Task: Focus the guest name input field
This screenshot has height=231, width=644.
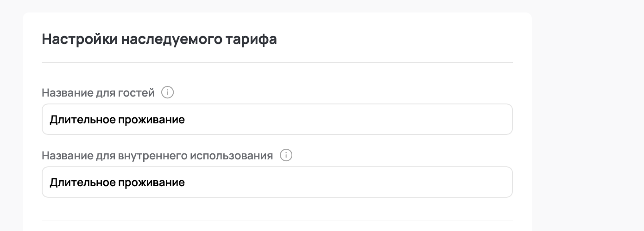Action: pos(277,120)
